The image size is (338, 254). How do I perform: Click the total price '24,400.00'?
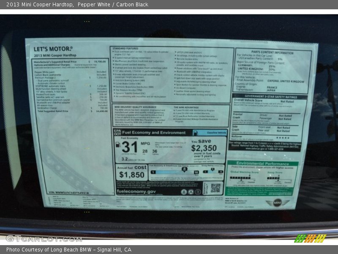102,111
